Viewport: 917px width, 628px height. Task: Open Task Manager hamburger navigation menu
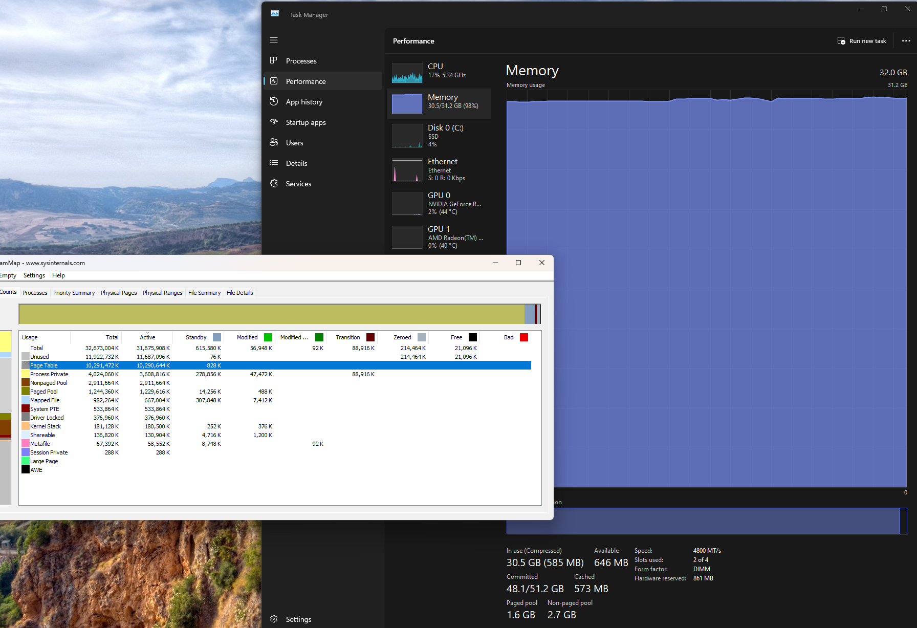274,40
